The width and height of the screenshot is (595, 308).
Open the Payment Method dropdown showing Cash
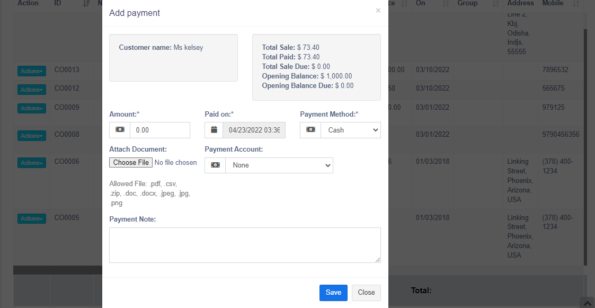coord(350,130)
